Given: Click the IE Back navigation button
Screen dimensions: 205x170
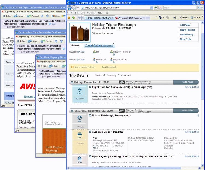Looking at the screenshot, I should click(x=70, y=8).
